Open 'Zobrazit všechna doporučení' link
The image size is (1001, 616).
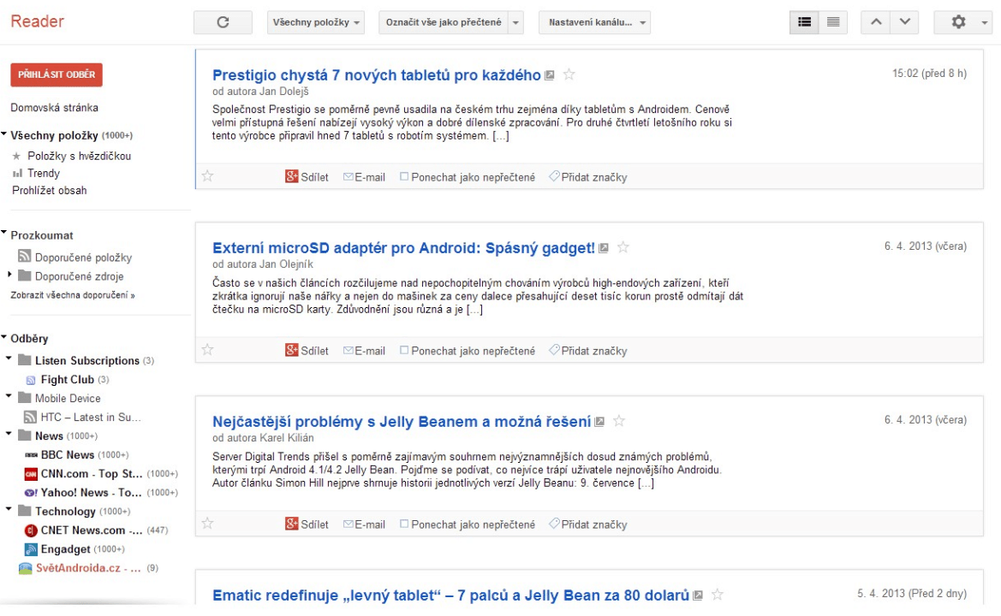coord(72,295)
